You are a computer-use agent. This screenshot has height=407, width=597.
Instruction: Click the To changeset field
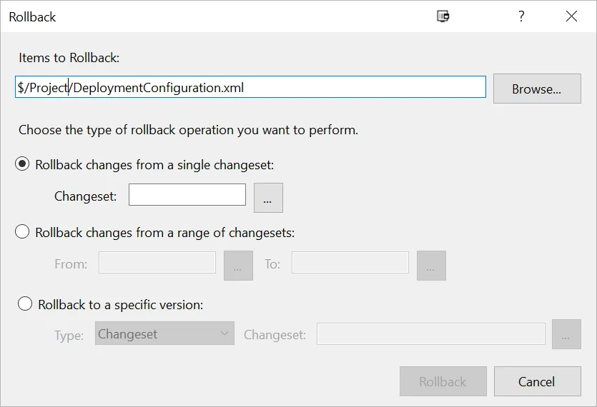pos(350,263)
